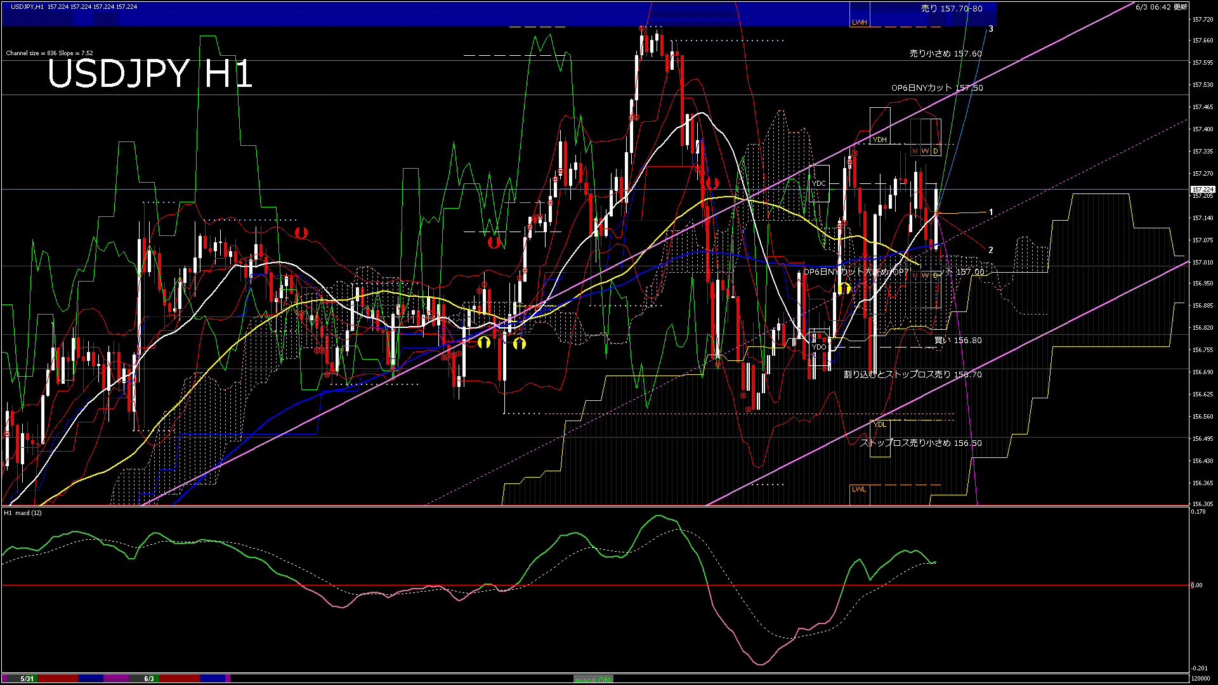Click the ストップロス売り小さめ 156.50 label
The width and height of the screenshot is (1218, 685).
tap(920, 443)
